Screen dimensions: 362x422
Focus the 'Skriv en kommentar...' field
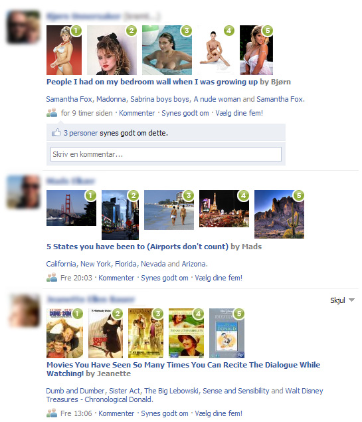tap(166, 154)
